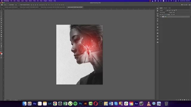Viewport: 191px width, 107px height.
Task: Open the Image menu
Action: tap(18, 1)
